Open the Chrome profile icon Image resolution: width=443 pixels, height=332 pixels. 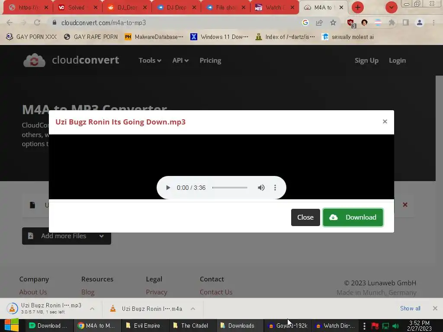coord(420,22)
